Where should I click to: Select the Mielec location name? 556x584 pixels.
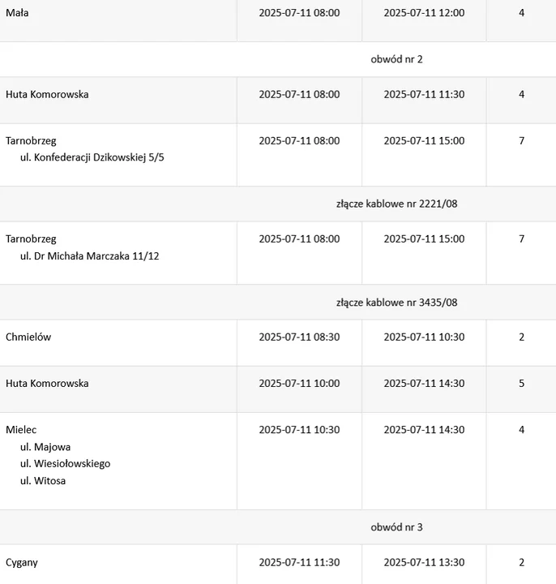(x=21, y=429)
